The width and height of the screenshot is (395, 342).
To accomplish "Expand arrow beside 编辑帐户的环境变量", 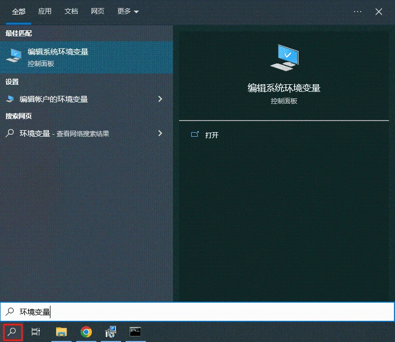I will (x=160, y=99).
